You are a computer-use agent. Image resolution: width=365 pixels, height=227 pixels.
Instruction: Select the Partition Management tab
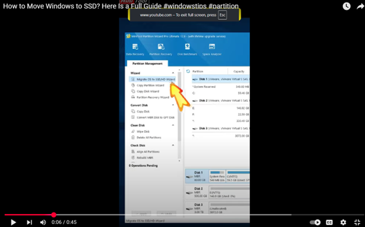[x=147, y=64]
